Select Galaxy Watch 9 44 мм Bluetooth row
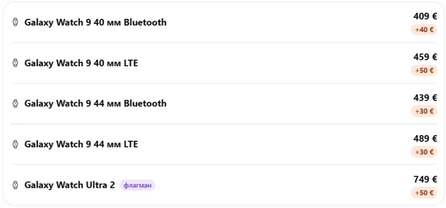Image resolution: width=446 pixels, height=208 pixels. point(224,103)
